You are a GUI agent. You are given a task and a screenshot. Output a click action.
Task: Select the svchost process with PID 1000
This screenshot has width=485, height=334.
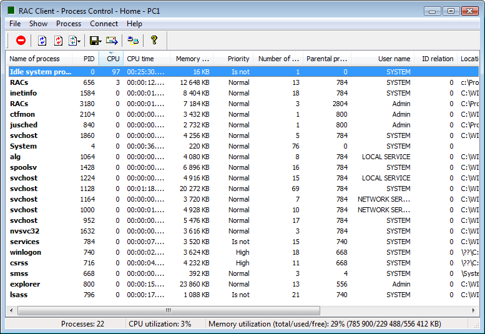point(243,210)
